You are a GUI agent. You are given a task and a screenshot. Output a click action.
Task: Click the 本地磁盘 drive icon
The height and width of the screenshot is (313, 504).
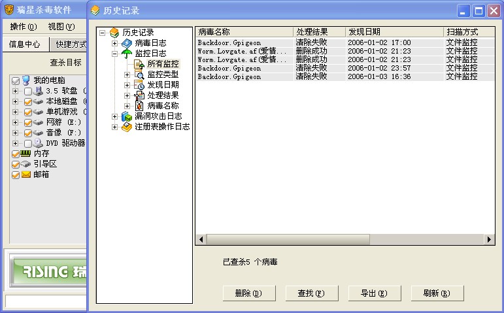[x=38, y=101]
